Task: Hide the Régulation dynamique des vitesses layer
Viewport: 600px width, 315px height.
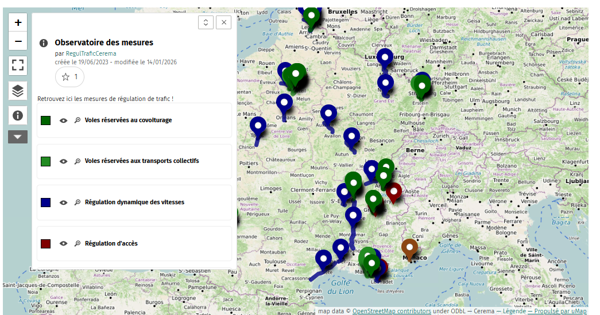Action: tap(64, 203)
